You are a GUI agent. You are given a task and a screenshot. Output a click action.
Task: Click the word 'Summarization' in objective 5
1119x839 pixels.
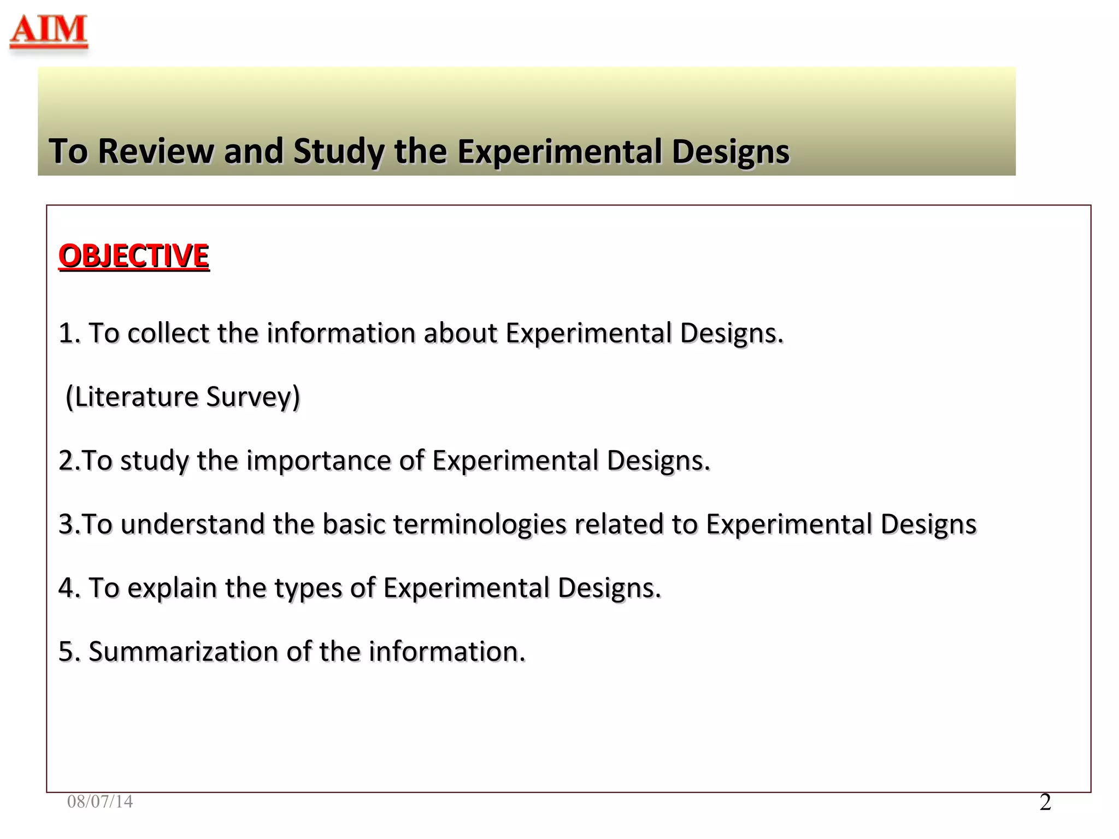183,652
